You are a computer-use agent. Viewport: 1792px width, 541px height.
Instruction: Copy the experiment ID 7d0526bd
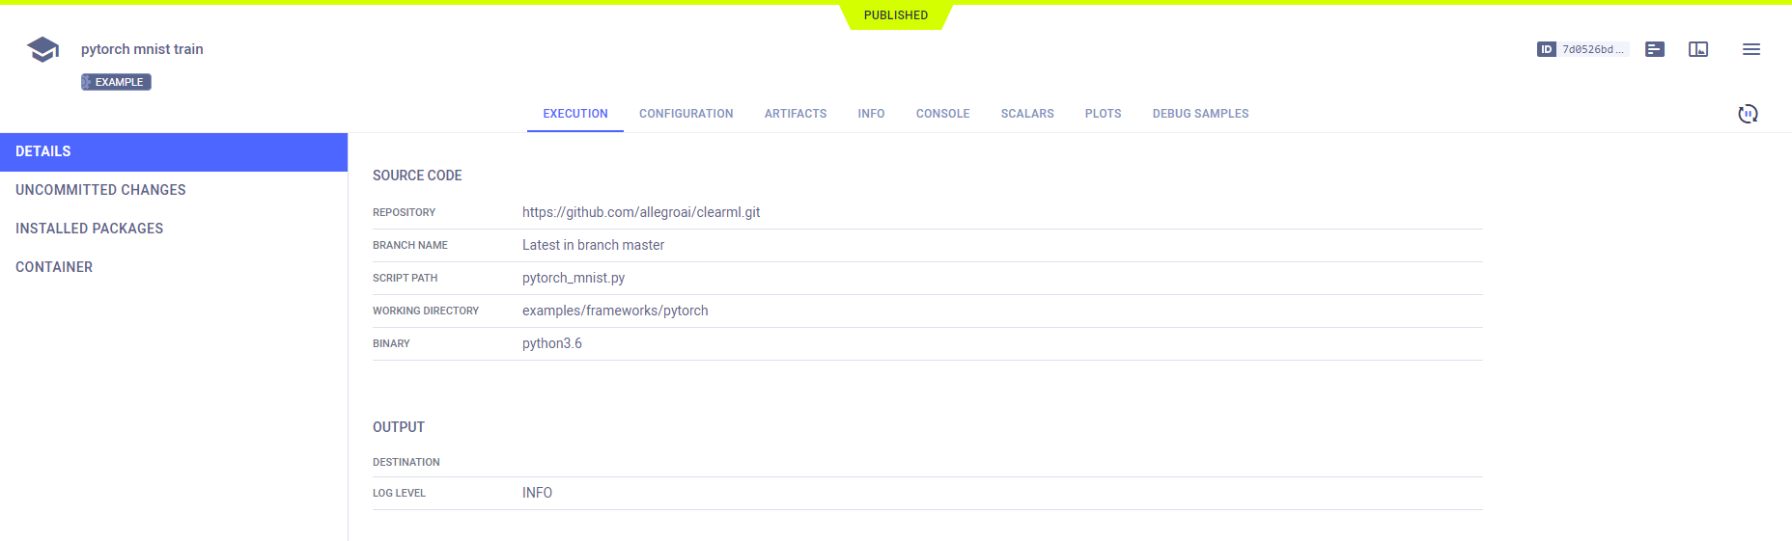pyautogui.click(x=1592, y=49)
